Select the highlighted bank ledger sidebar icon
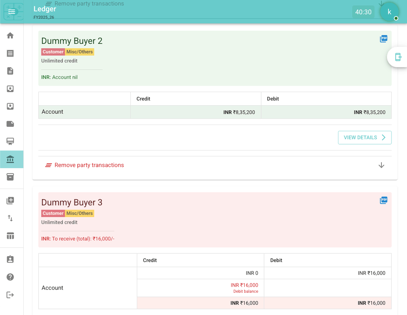The image size is (407, 315). [x=10, y=159]
